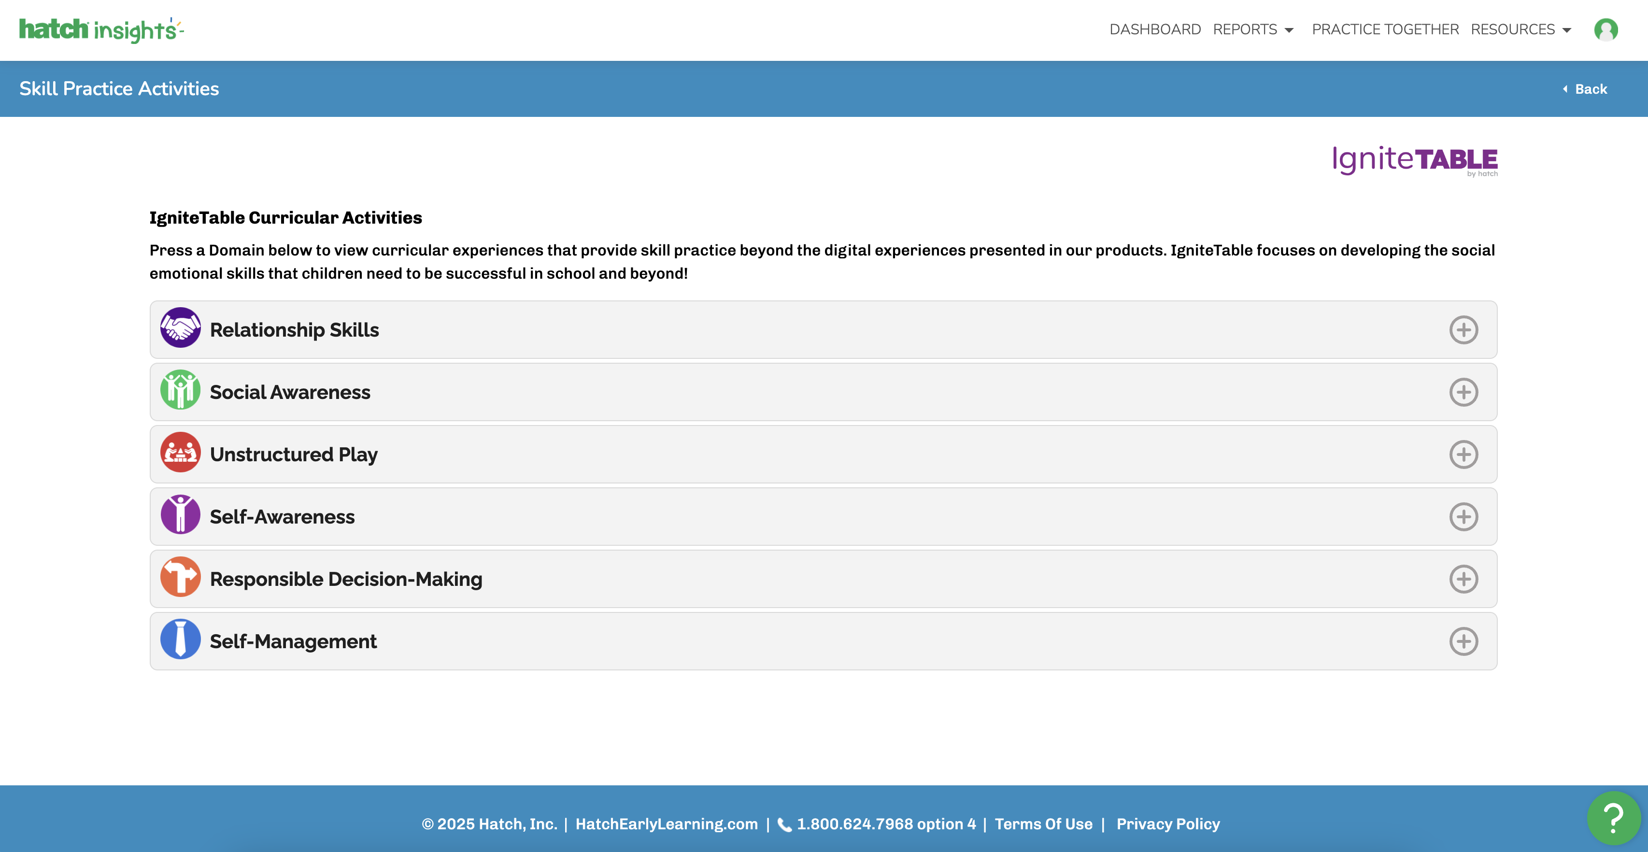Image resolution: width=1648 pixels, height=852 pixels.
Task: Click the Relationship Skills handshake icon
Action: 181,328
